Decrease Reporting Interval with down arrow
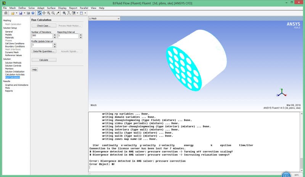This screenshot has width=305, height=177. (81, 37)
